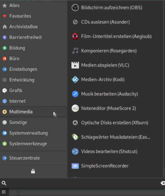The image size is (165, 196).
Task: Click the "Bildung" label
Action: pos(17,48)
